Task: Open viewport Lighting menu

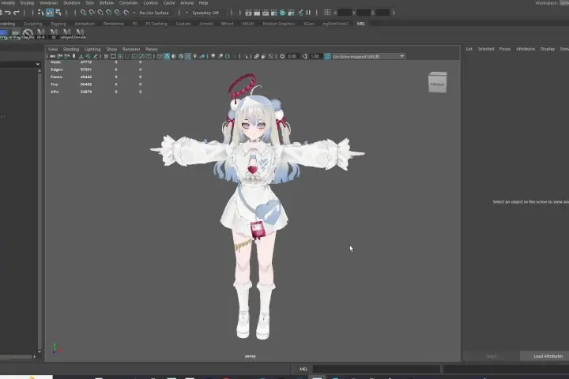Action: click(92, 49)
